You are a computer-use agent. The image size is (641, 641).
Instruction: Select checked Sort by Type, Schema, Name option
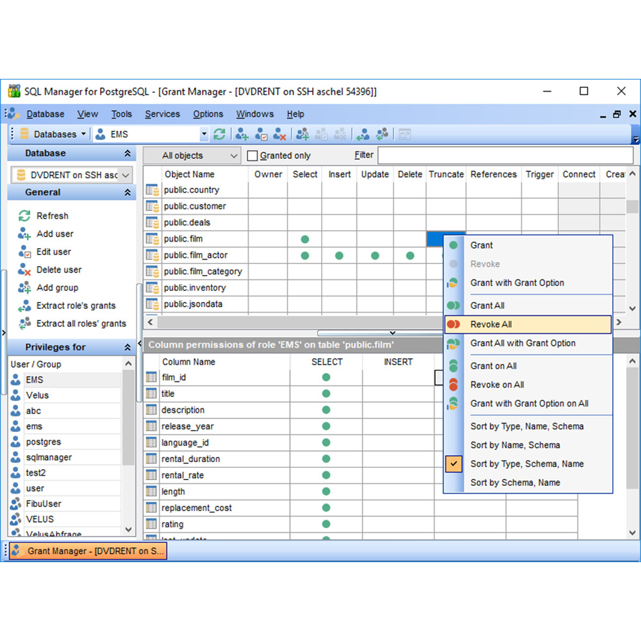tap(528, 464)
